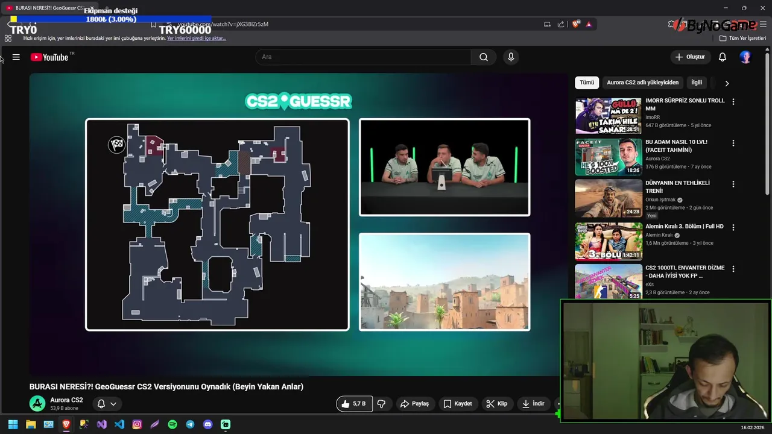Like the video with 5,7 B likes
The image size is (772, 434).
pyautogui.click(x=353, y=404)
